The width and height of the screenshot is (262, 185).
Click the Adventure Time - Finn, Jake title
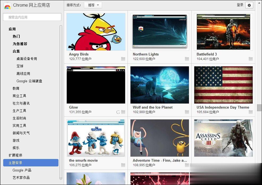click(x=160, y=161)
